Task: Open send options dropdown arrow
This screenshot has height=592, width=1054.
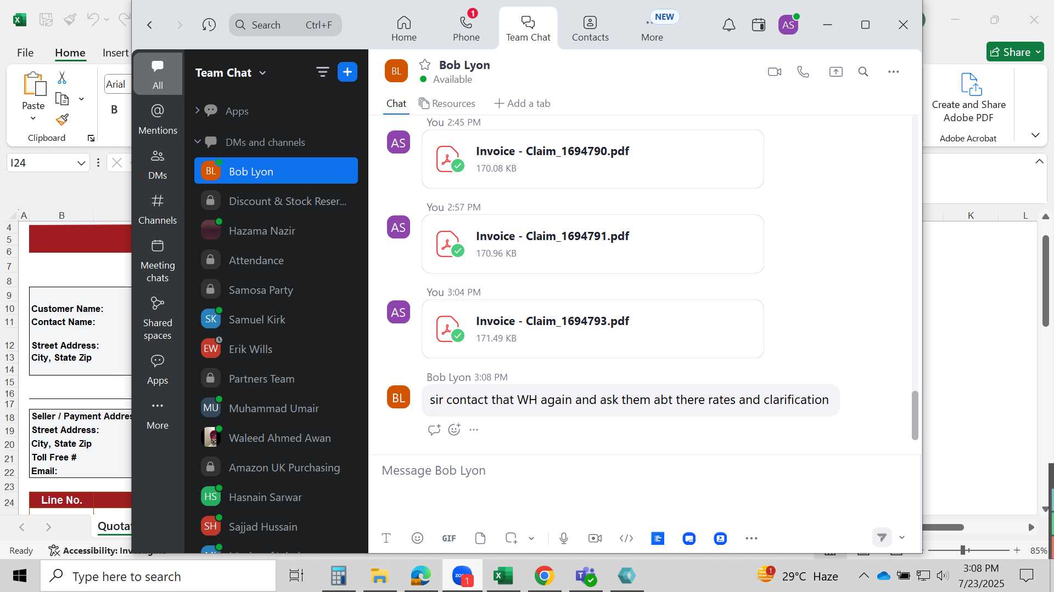Action: (901, 538)
